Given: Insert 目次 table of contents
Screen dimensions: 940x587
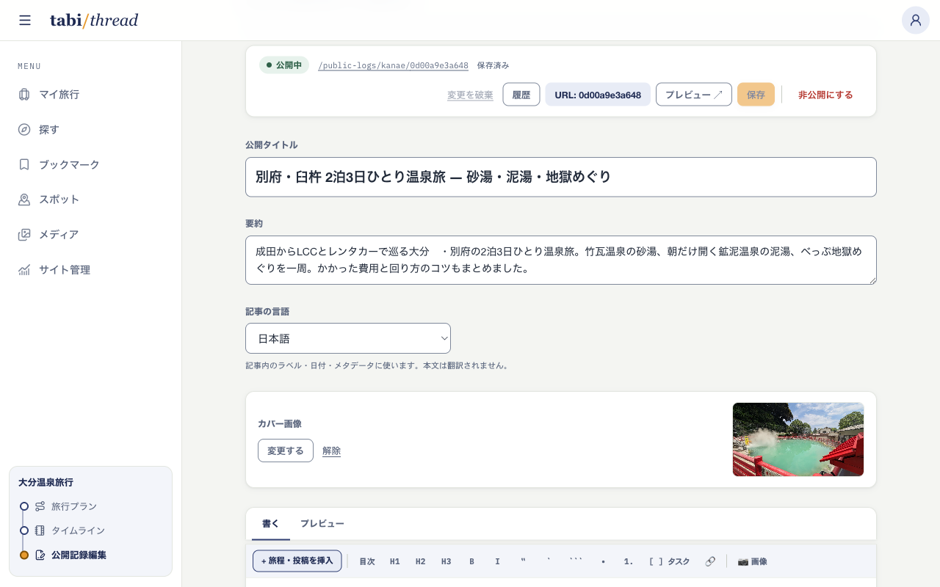Looking at the screenshot, I should tap(367, 561).
